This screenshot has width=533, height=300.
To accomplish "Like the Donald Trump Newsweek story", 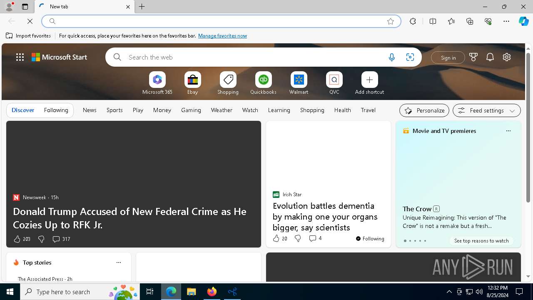I will point(17,239).
